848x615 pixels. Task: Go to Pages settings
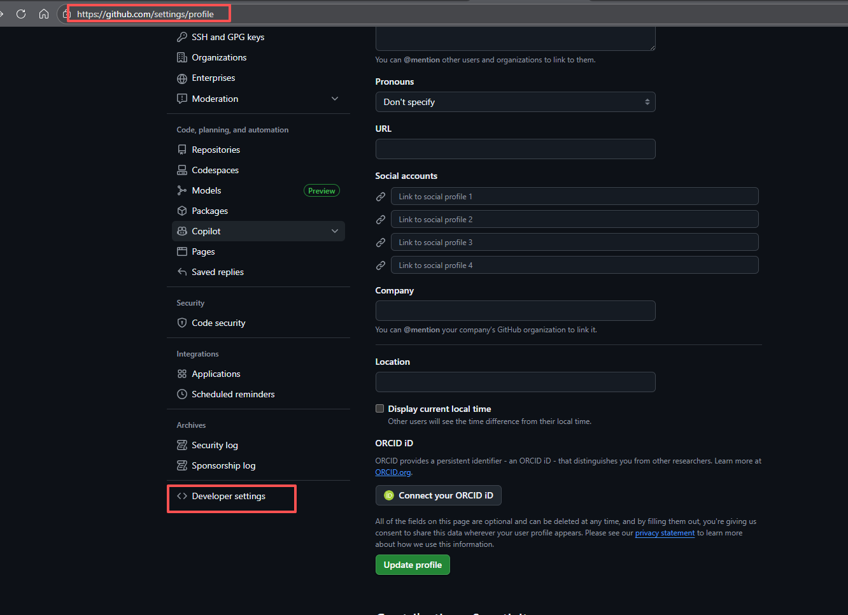203,251
